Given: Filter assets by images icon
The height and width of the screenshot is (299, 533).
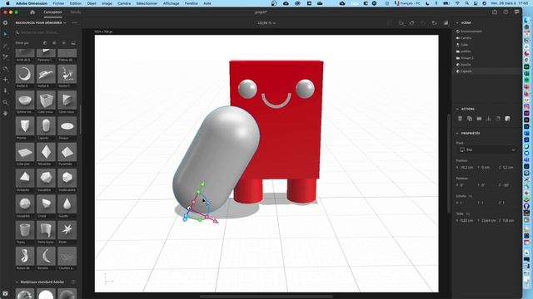Looking at the screenshot, I should click(73, 43).
